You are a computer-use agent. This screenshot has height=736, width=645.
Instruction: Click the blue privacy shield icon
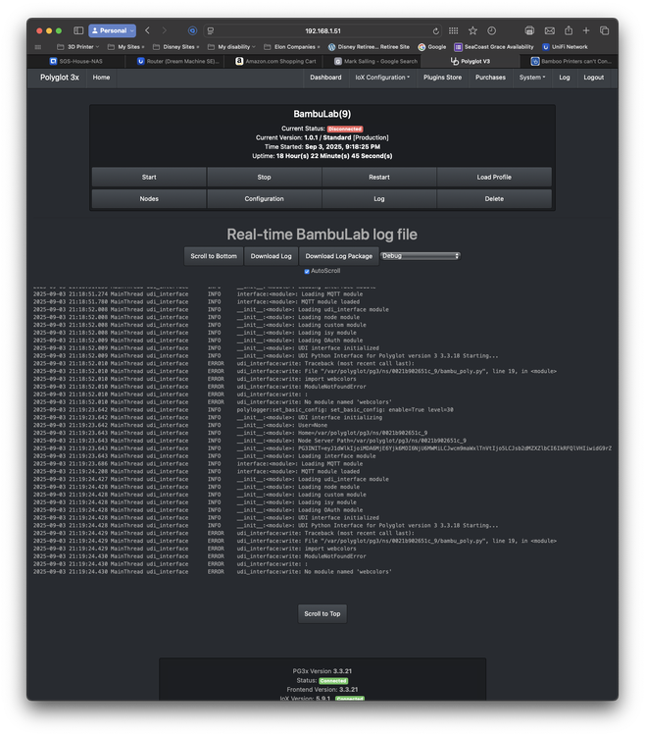click(192, 30)
